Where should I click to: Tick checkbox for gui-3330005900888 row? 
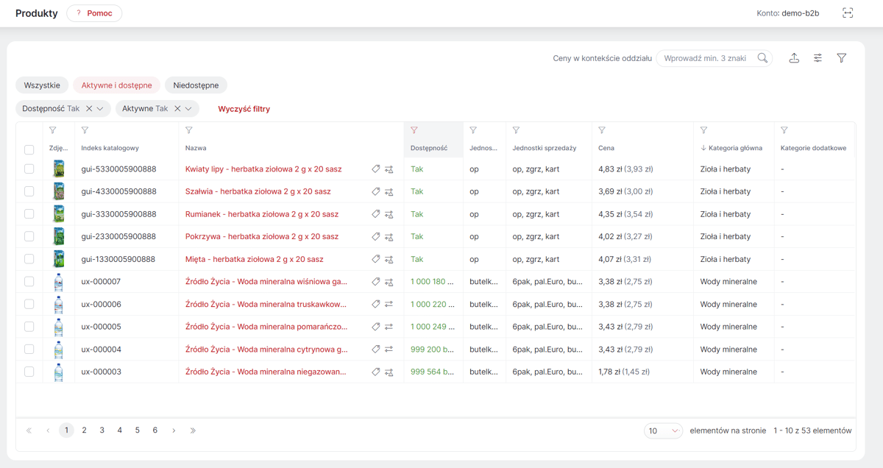(29, 214)
